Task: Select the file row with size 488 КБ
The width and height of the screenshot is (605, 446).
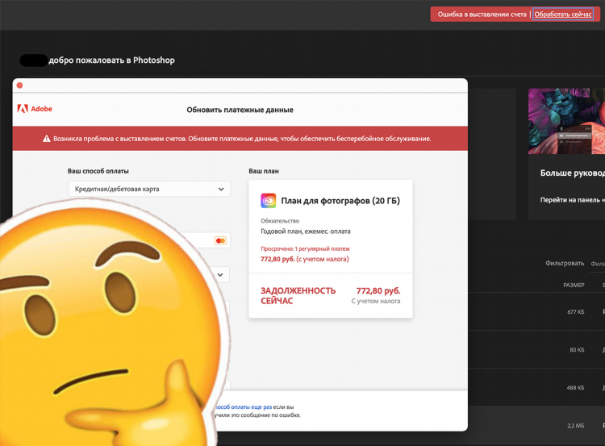Action: (536, 387)
